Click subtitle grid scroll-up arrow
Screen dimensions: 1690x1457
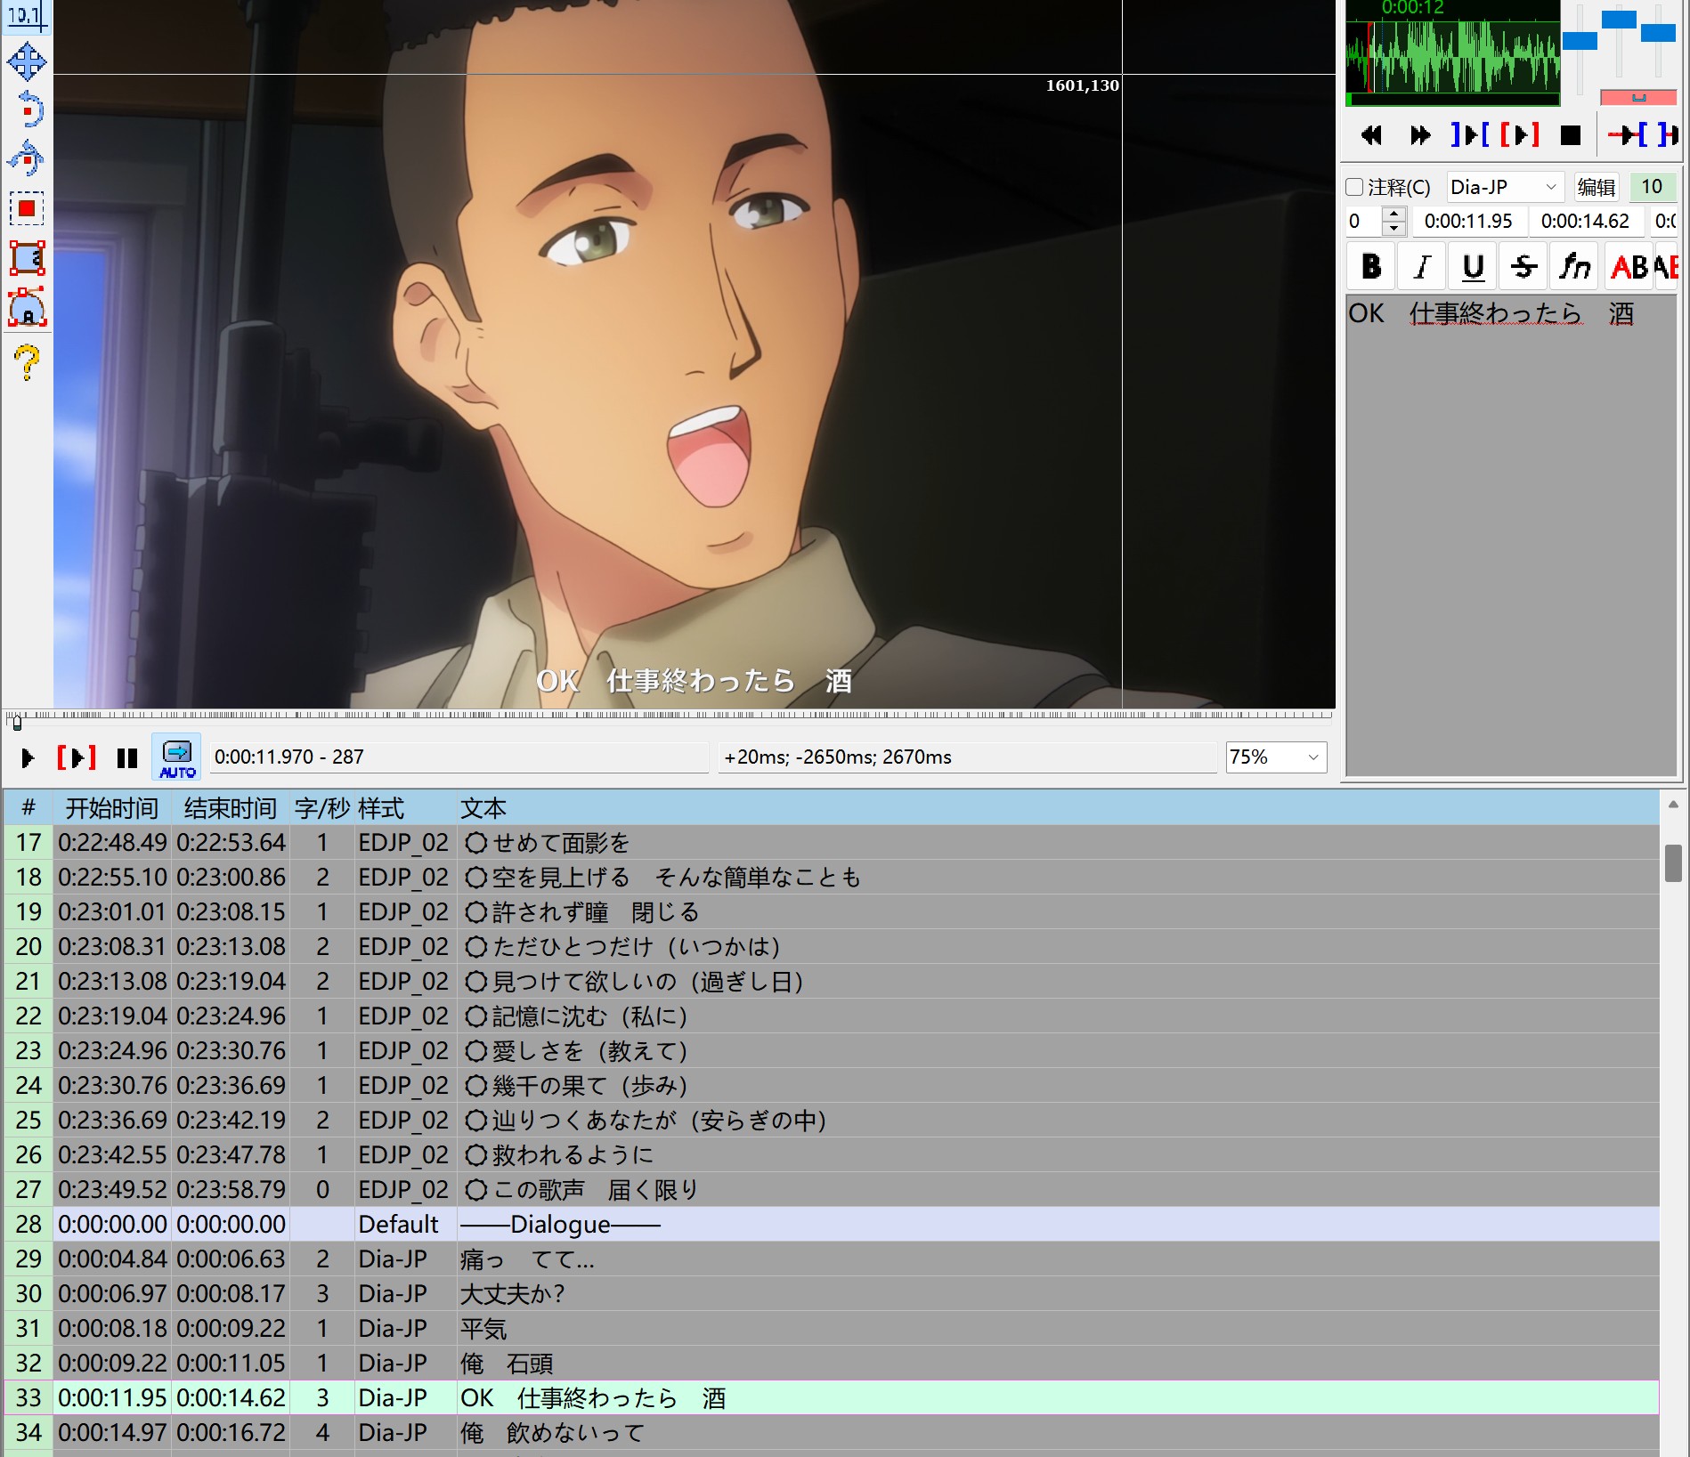[x=1673, y=805]
